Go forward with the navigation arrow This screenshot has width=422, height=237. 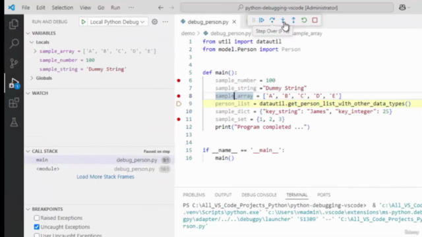coord(171,7)
